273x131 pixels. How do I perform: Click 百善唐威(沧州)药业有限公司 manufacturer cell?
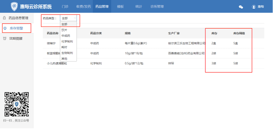[x=186, y=53]
